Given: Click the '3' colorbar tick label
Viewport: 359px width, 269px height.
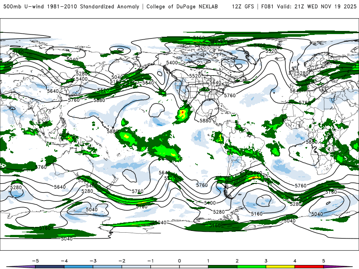Looking at the screenshot, I should coord(266,261).
